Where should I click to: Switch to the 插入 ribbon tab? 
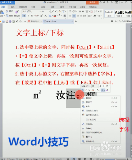(13, 7)
